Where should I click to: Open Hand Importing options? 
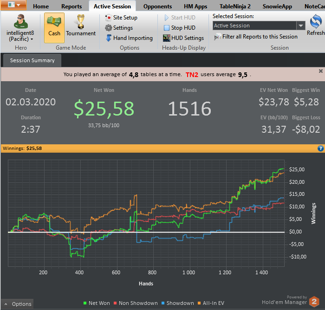tap(130, 38)
